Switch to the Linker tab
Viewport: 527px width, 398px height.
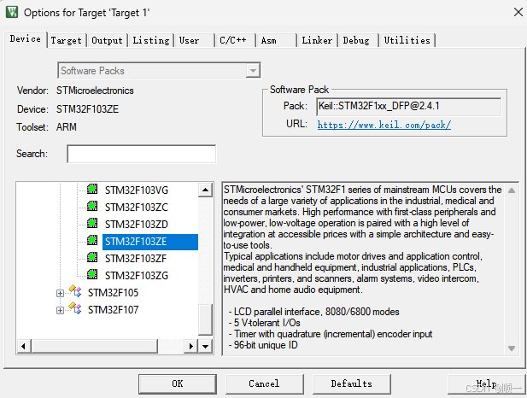point(317,40)
